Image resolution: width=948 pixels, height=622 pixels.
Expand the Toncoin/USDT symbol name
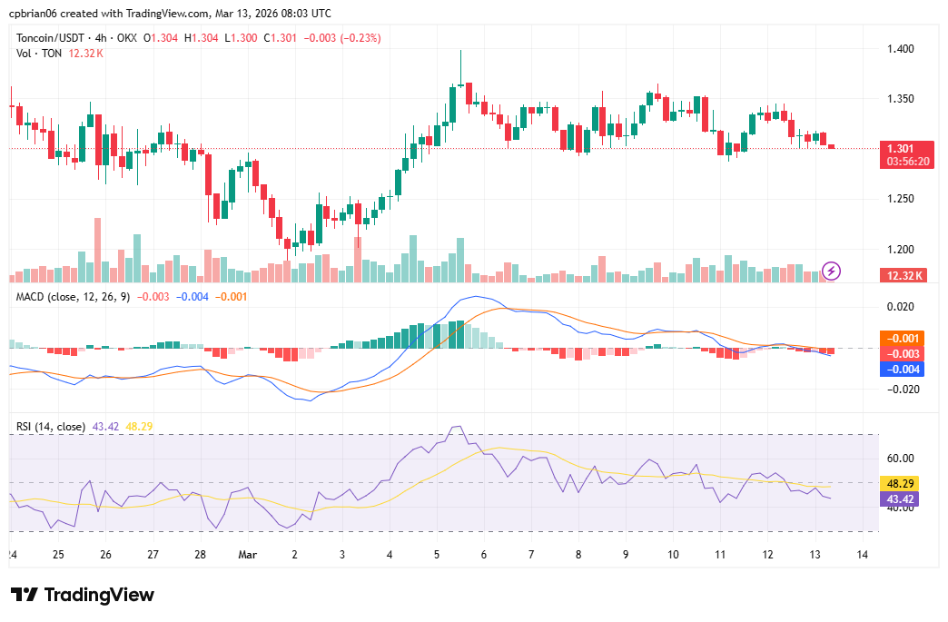pyautogui.click(x=52, y=38)
